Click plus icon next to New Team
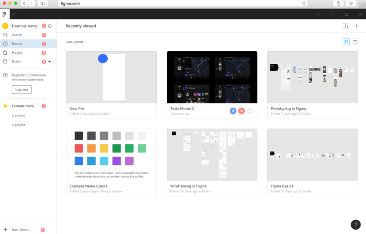 [x=5, y=230]
